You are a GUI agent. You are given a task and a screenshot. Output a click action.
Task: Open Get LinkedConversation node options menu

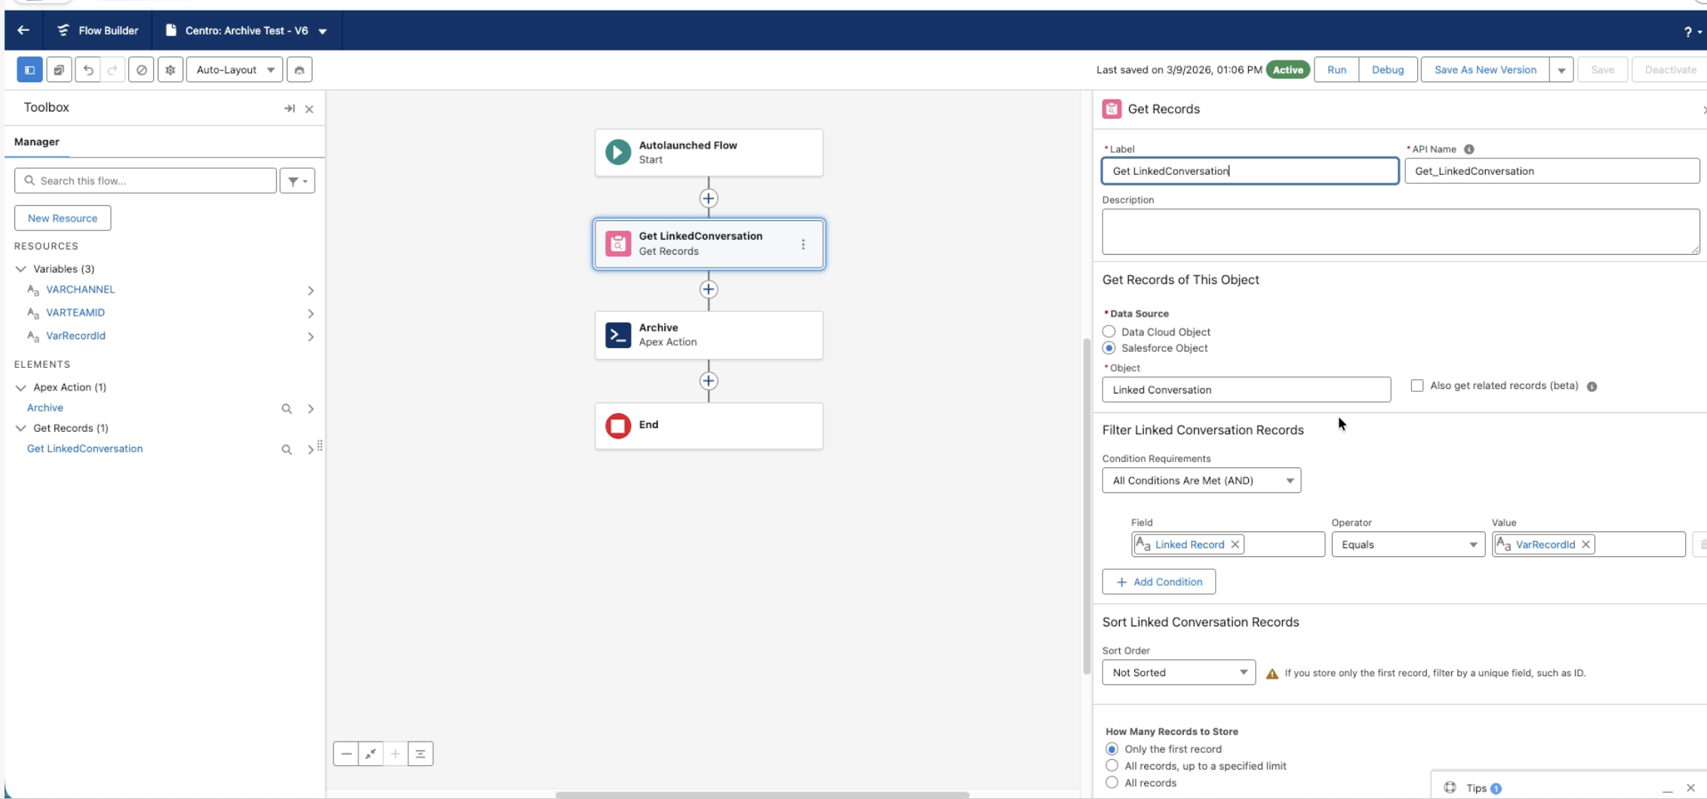click(803, 244)
